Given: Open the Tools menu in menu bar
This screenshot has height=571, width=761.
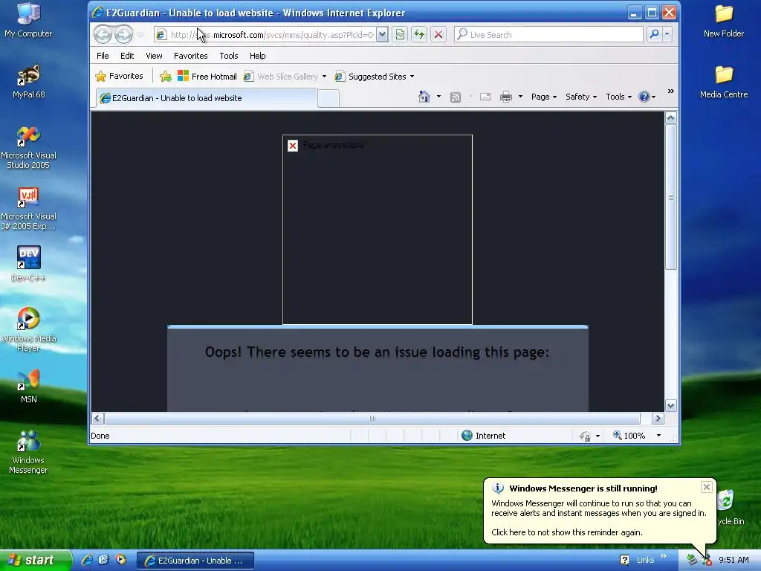Looking at the screenshot, I should click(x=229, y=56).
